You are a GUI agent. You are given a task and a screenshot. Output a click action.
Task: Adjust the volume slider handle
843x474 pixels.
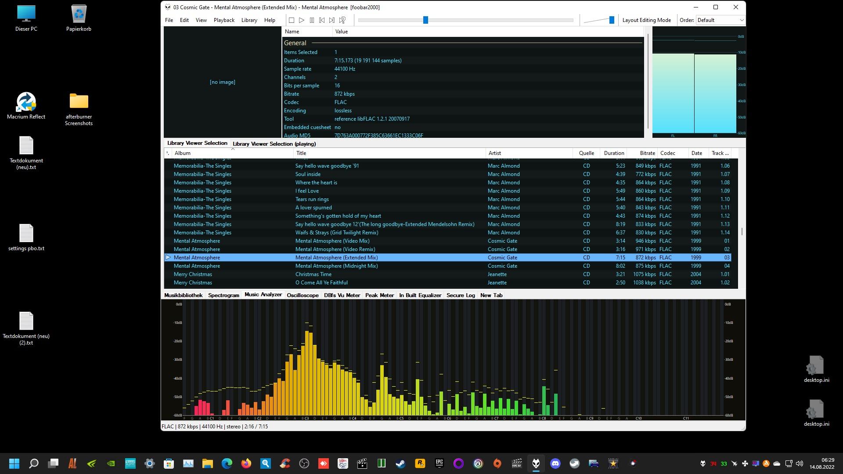click(x=612, y=20)
